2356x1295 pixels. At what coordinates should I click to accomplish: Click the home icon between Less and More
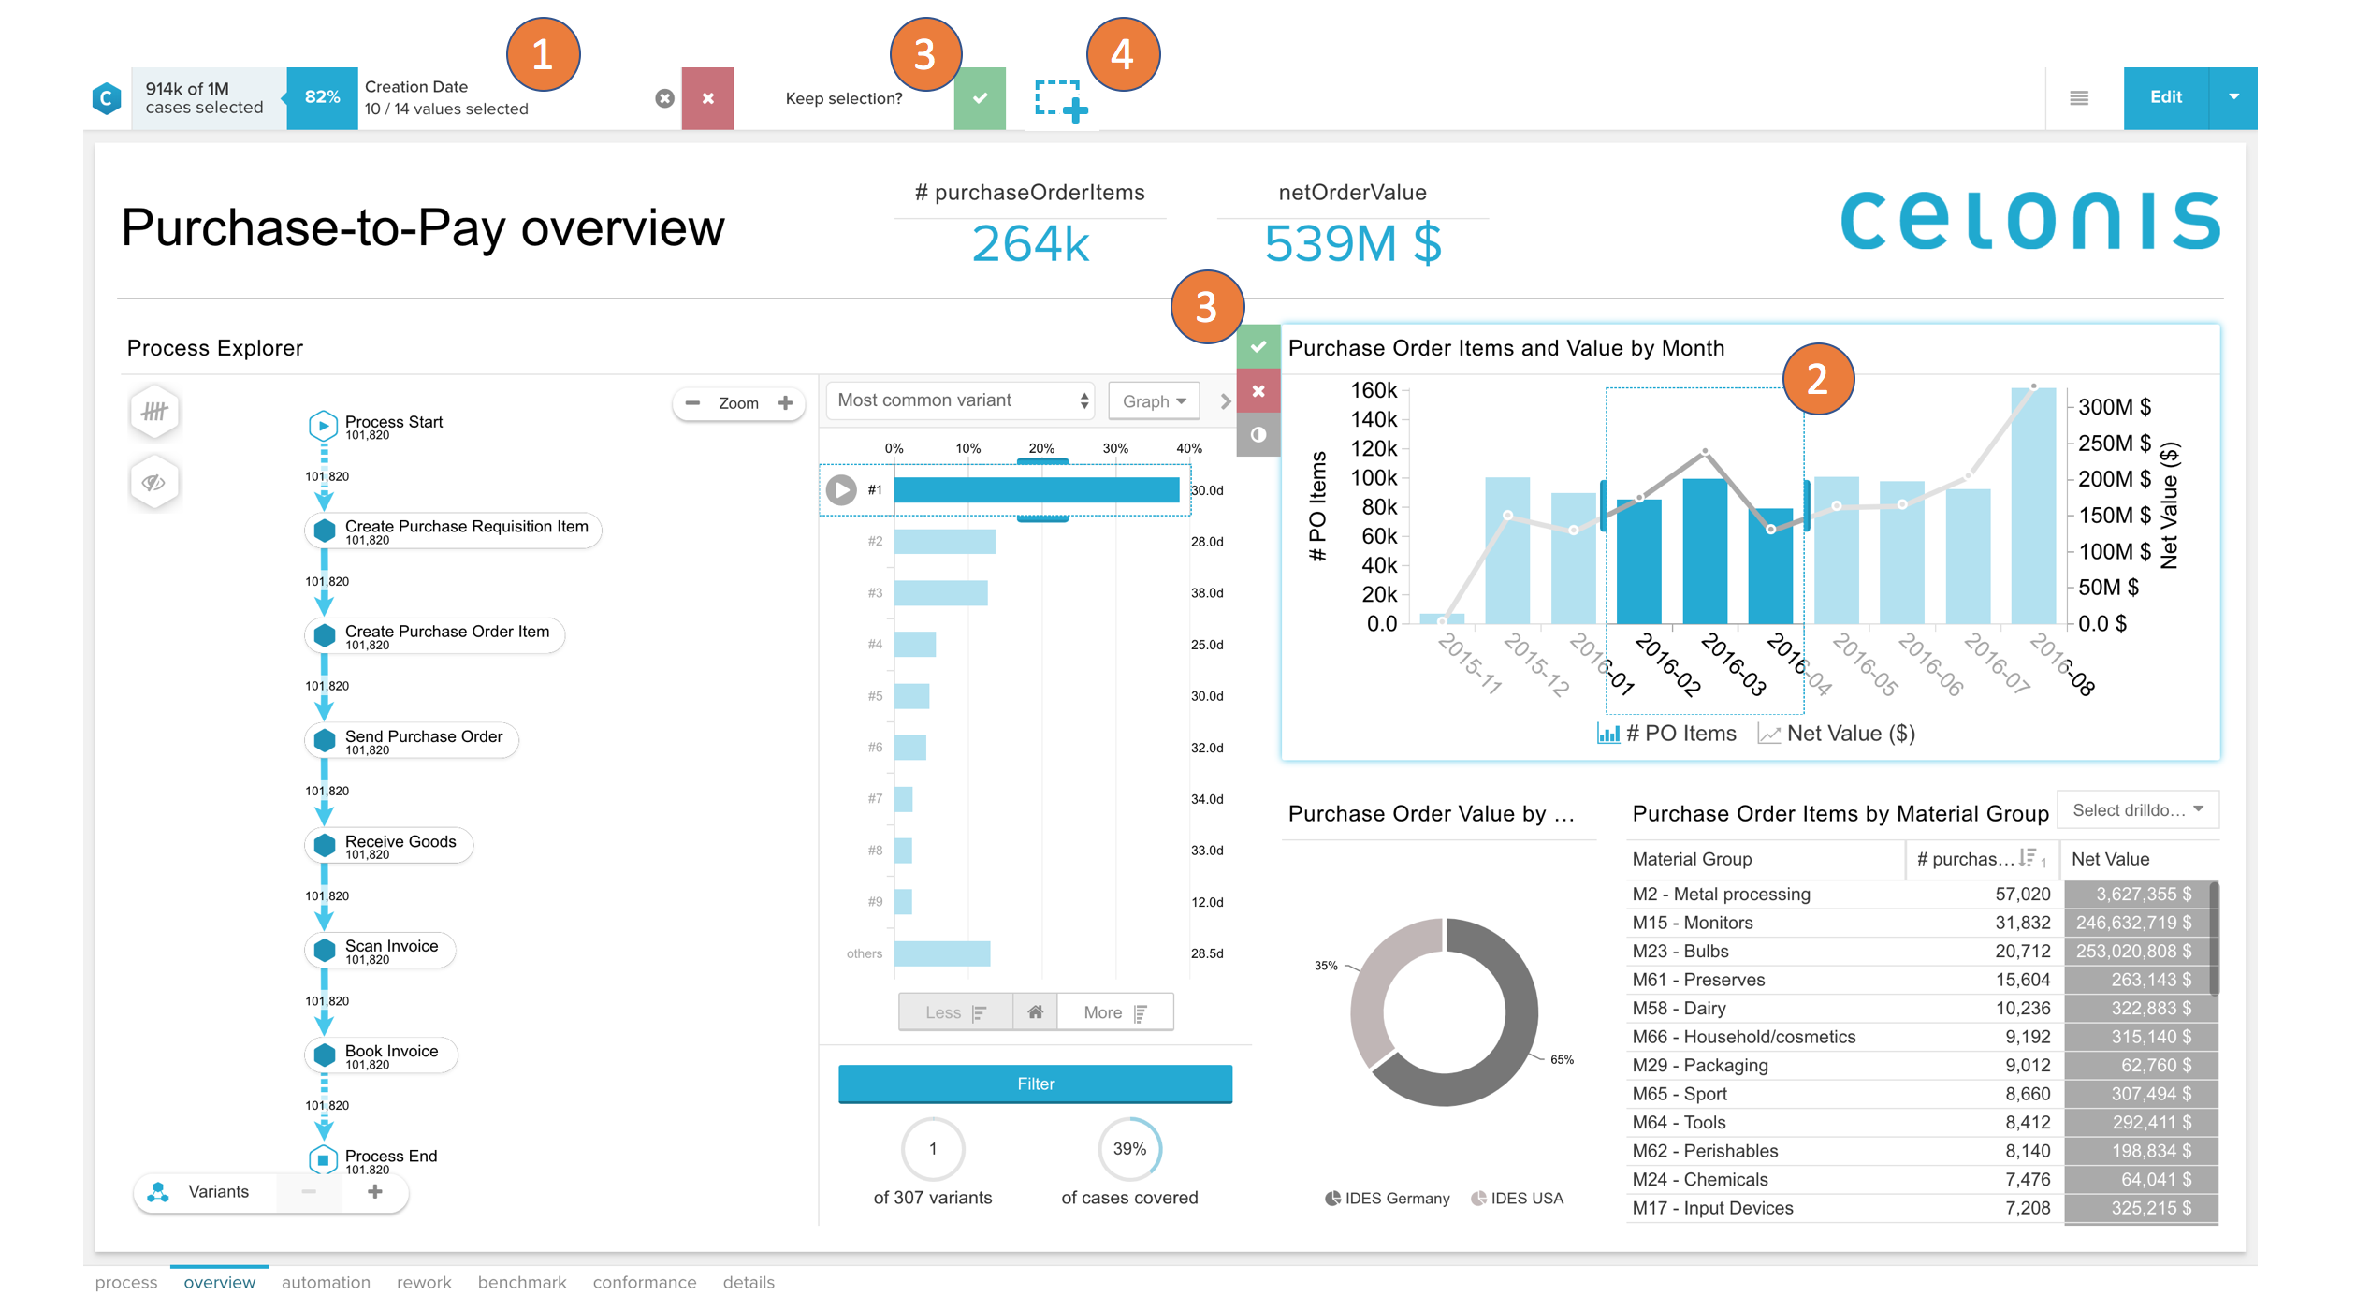[x=1035, y=1011]
